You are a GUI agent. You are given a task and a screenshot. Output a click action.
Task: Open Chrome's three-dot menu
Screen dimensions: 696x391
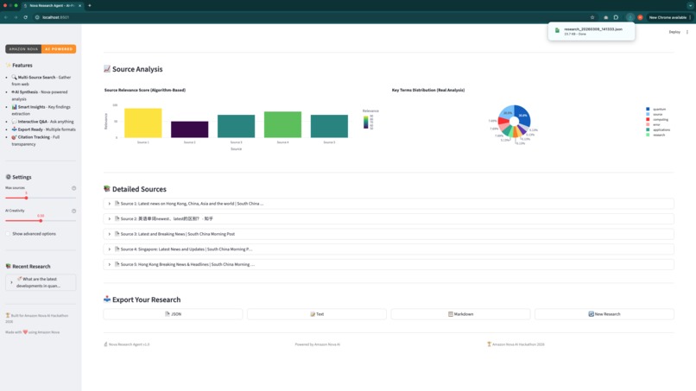click(x=690, y=17)
